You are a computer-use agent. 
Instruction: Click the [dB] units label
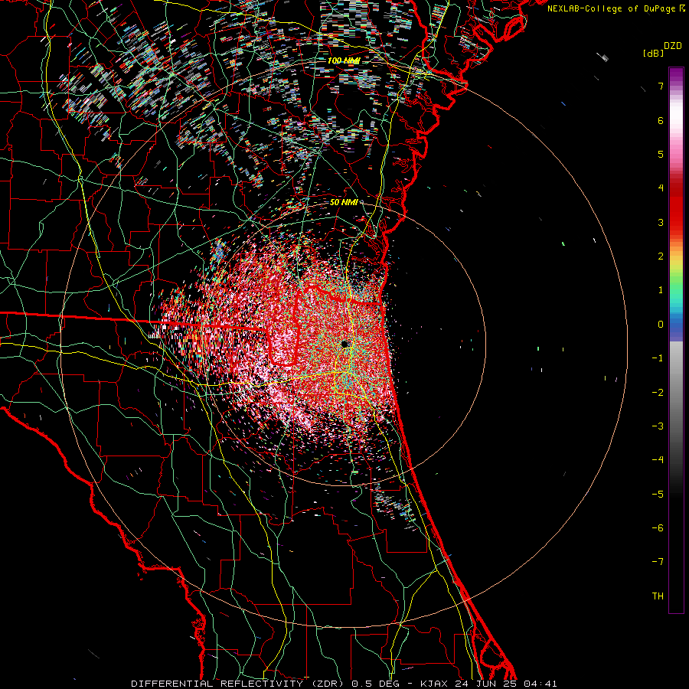[654, 53]
